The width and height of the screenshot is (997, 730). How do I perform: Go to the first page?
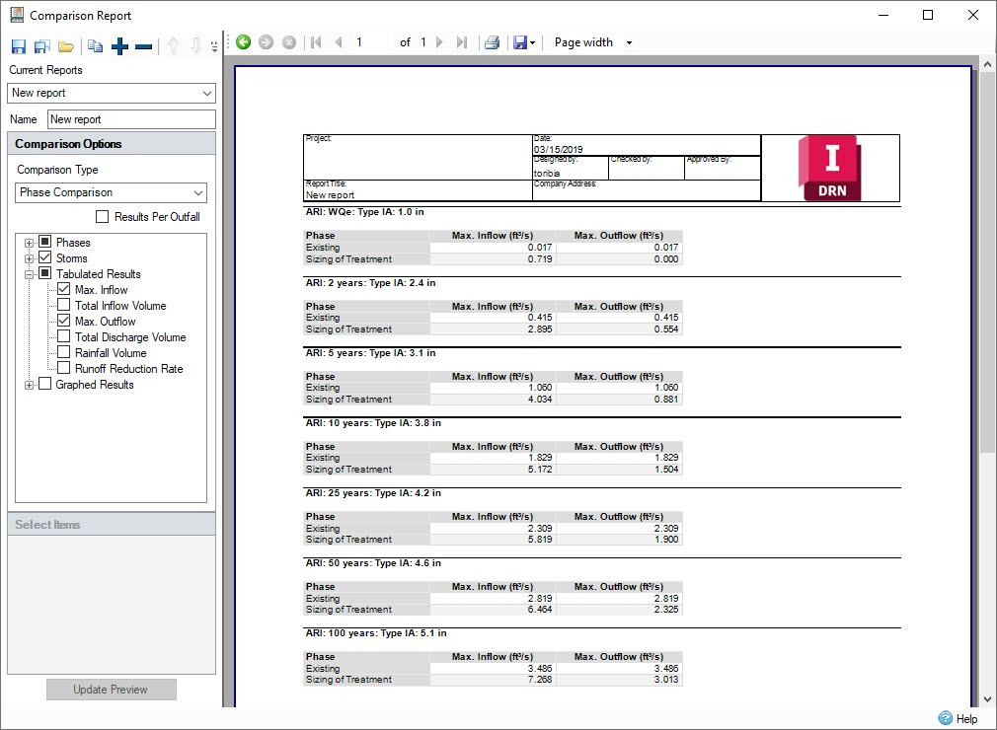click(316, 42)
